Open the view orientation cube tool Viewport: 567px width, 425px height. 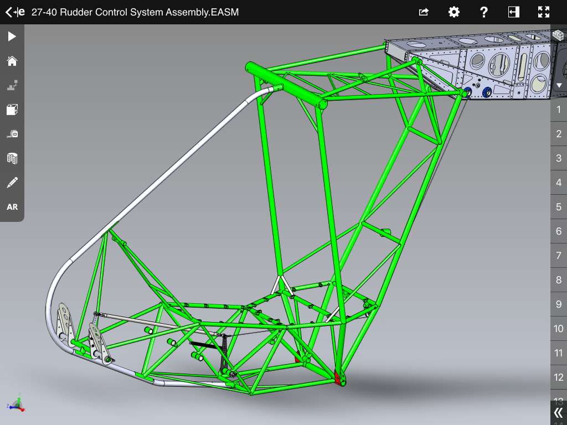[x=12, y=110]
